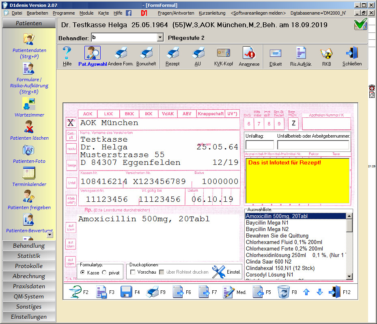
Task: Move entry up with blue arrow
Action: pyautogui.click(x=306, y=292)
